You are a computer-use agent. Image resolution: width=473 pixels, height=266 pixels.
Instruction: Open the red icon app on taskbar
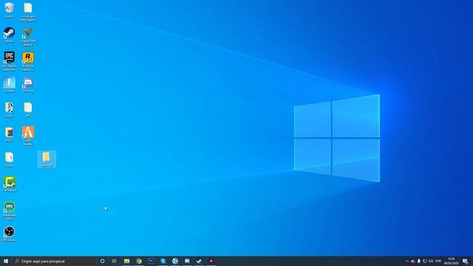pos(211,261)
